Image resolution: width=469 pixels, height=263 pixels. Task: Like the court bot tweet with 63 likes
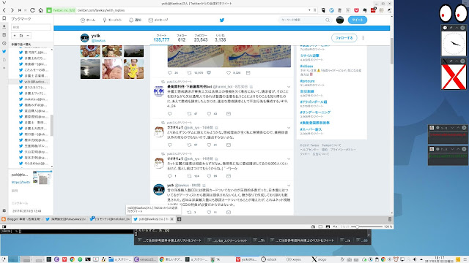pyautogui.click(x=209, y=114)
